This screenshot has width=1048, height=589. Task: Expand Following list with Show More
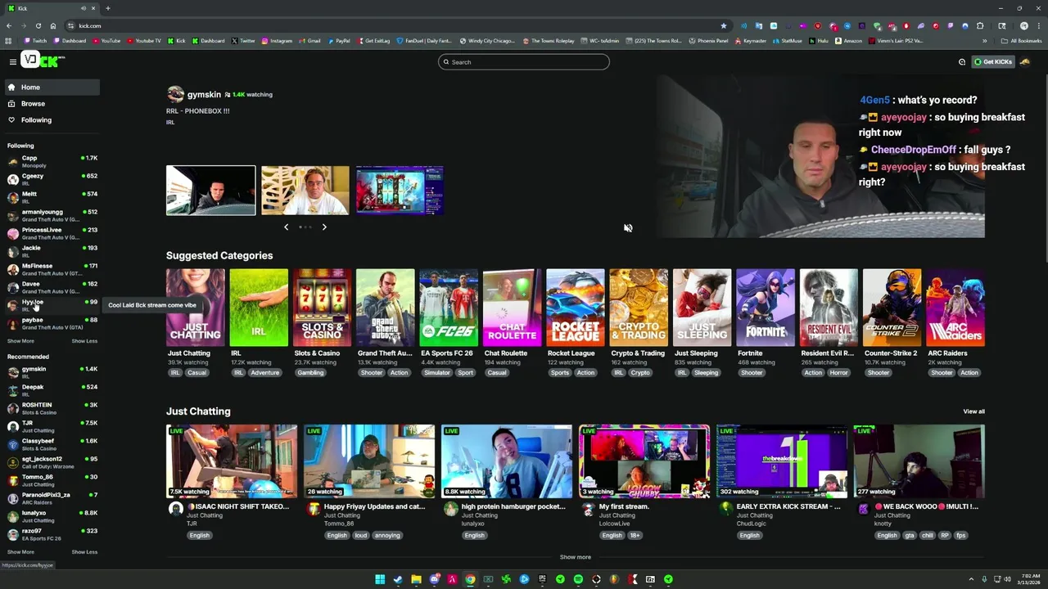(x=20, y=341)
